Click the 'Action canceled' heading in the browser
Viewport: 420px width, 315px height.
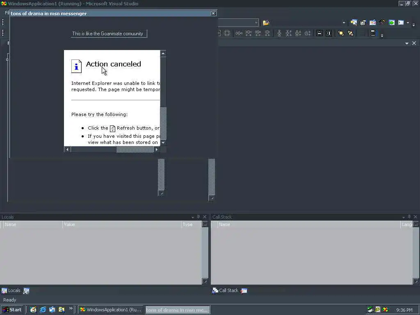click(x=114, y=64)
